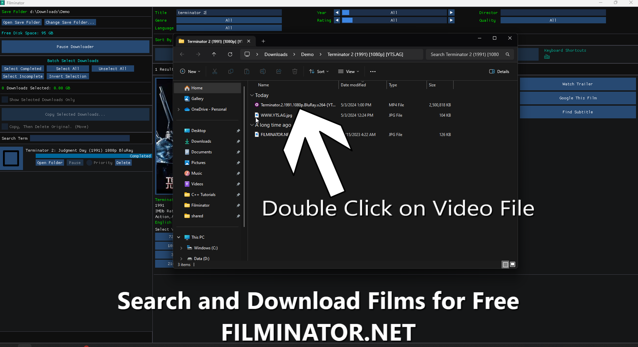Click Change Save Folder button
The height and width of the screenshot is (347, 638).
(70, 22)
